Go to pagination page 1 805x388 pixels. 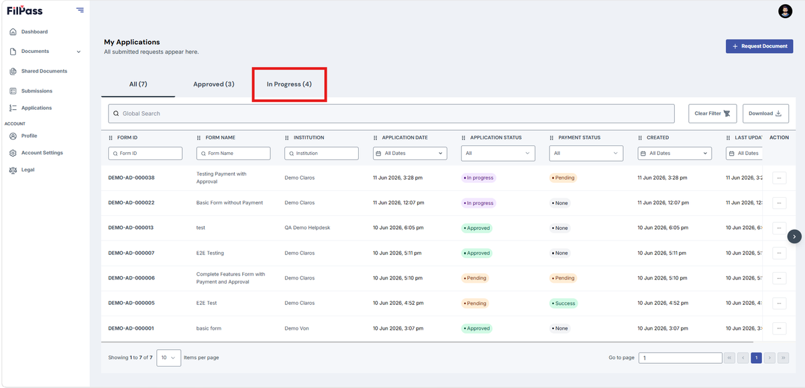(x=756, y=358)
